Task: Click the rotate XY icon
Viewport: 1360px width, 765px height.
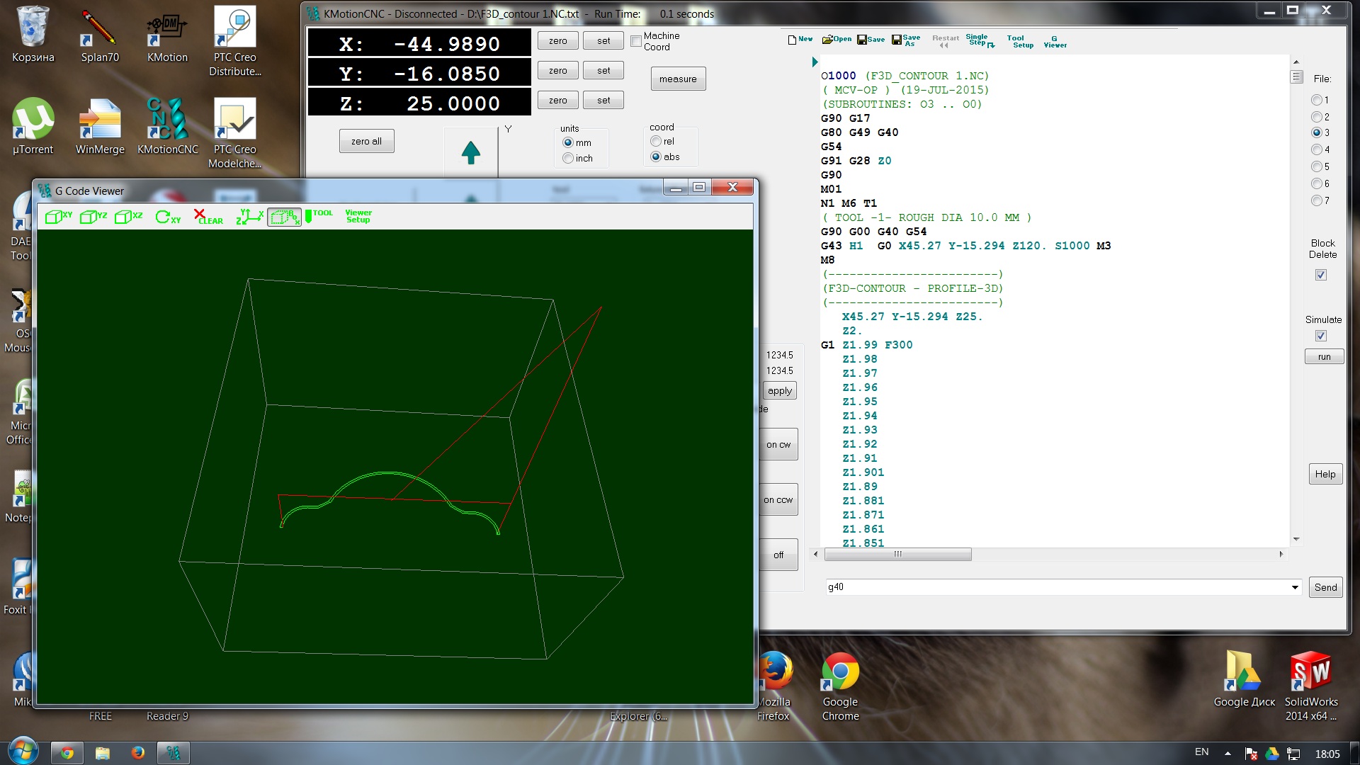Action: tap(168, 217)
